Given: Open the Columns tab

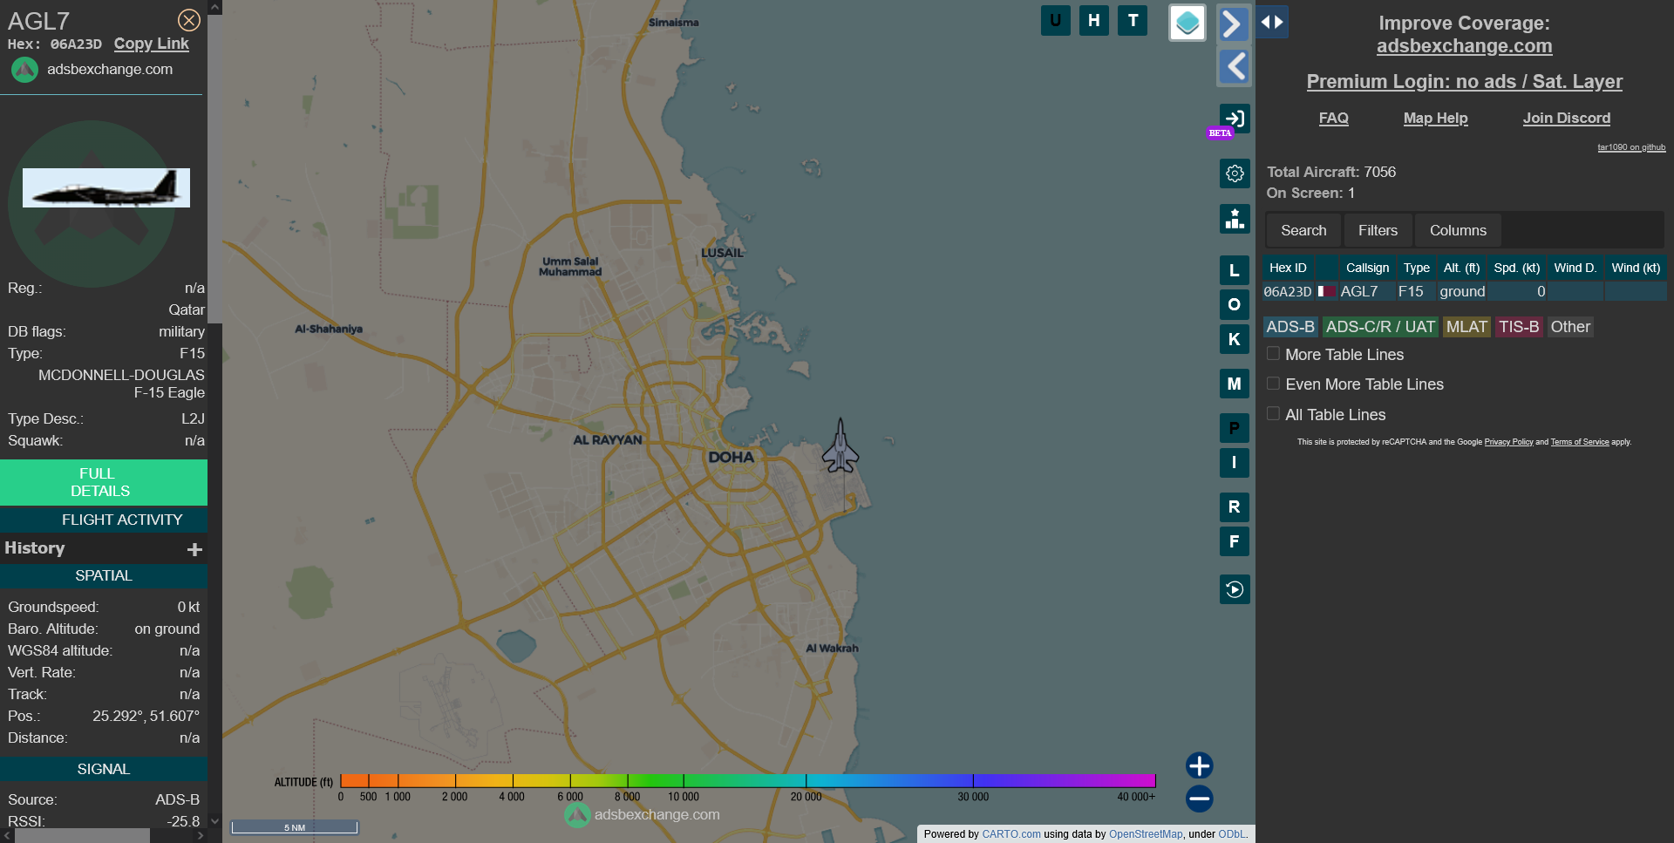Looking at the screenshot, I should tap(1458, 230).
